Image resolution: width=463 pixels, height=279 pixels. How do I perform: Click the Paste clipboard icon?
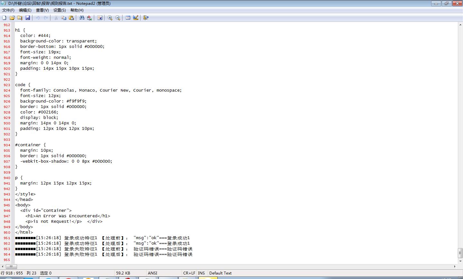point(71,18)
